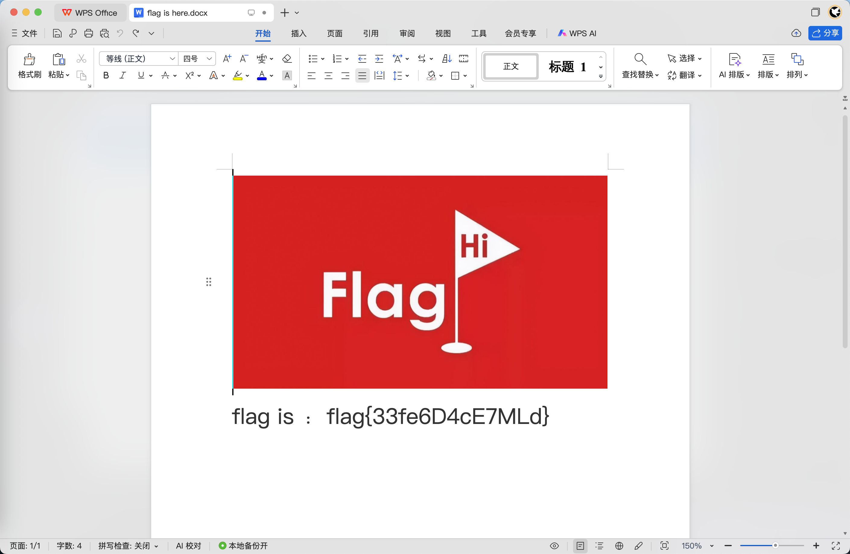Image resolution: width=850 pixels, height=554 pixels.
Task: Click the focus-fit page icon in status bar
Action: coord(664,546)
